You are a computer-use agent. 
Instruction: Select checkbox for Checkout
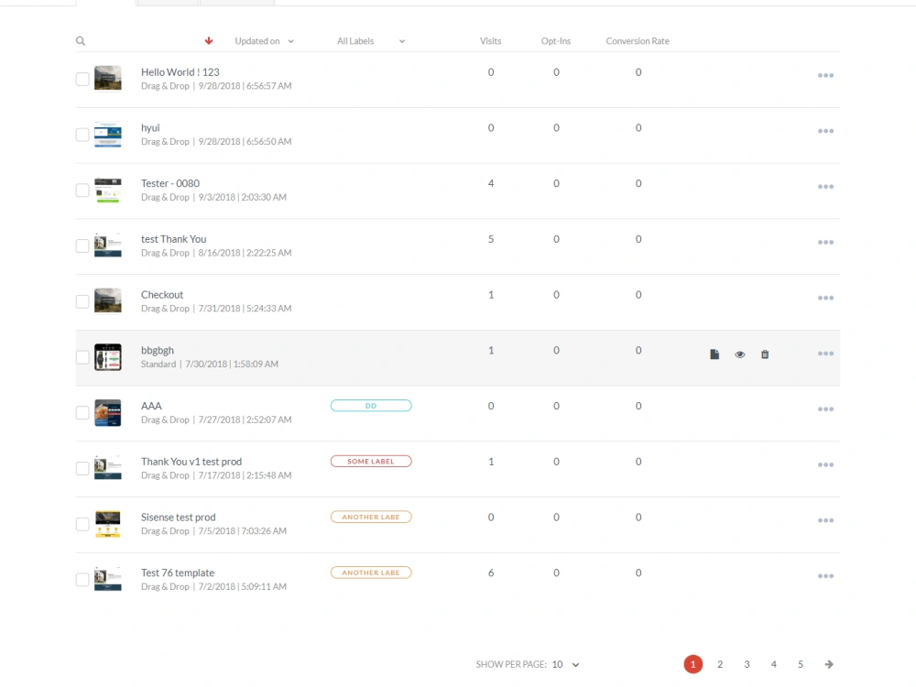click(82, 301)
